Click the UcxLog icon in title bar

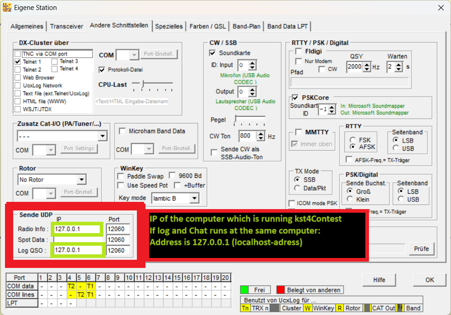pyautogui.click(x=7, y=7)
